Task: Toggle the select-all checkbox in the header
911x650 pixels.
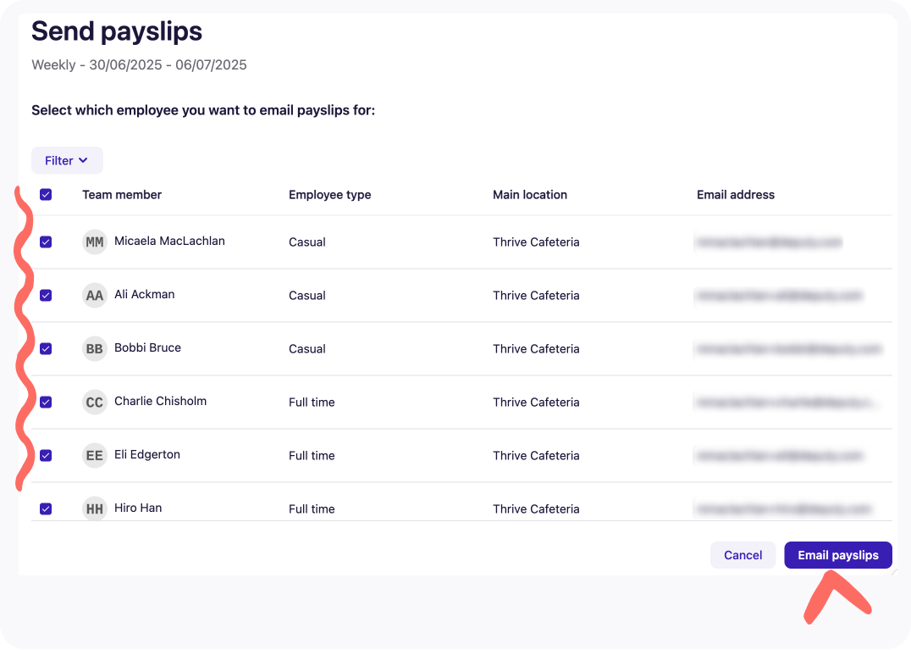Action: coord(46,194)
